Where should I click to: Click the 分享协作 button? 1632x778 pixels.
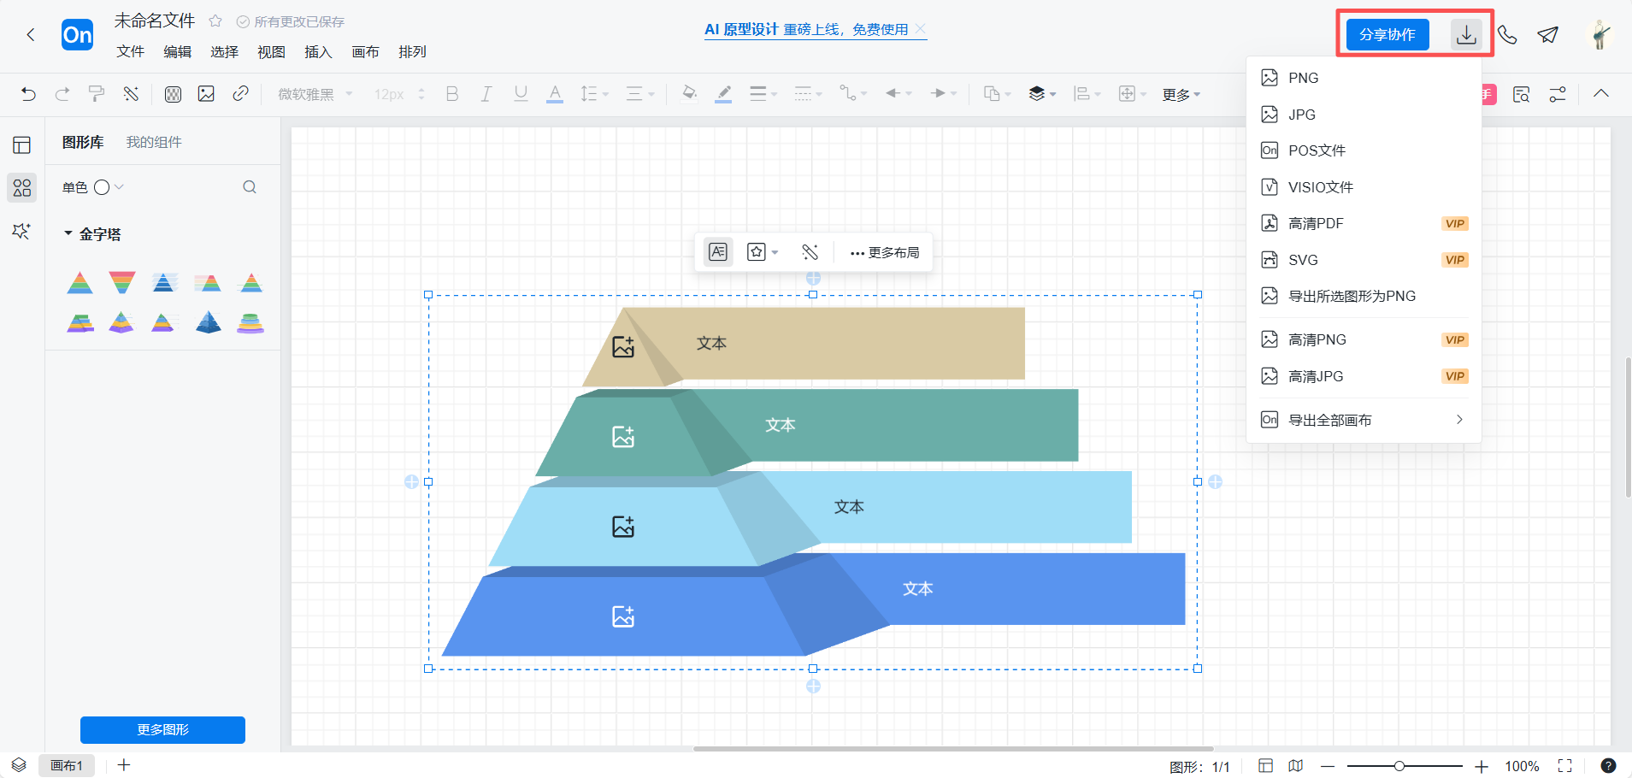(x=1387, y=35)
